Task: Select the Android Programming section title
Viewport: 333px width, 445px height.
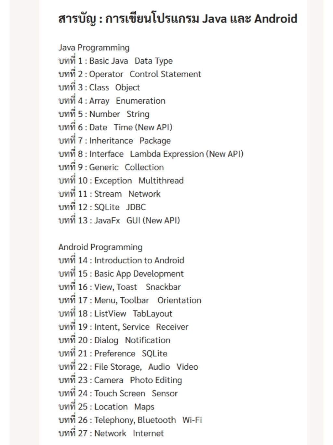Action: pos(100,247)
